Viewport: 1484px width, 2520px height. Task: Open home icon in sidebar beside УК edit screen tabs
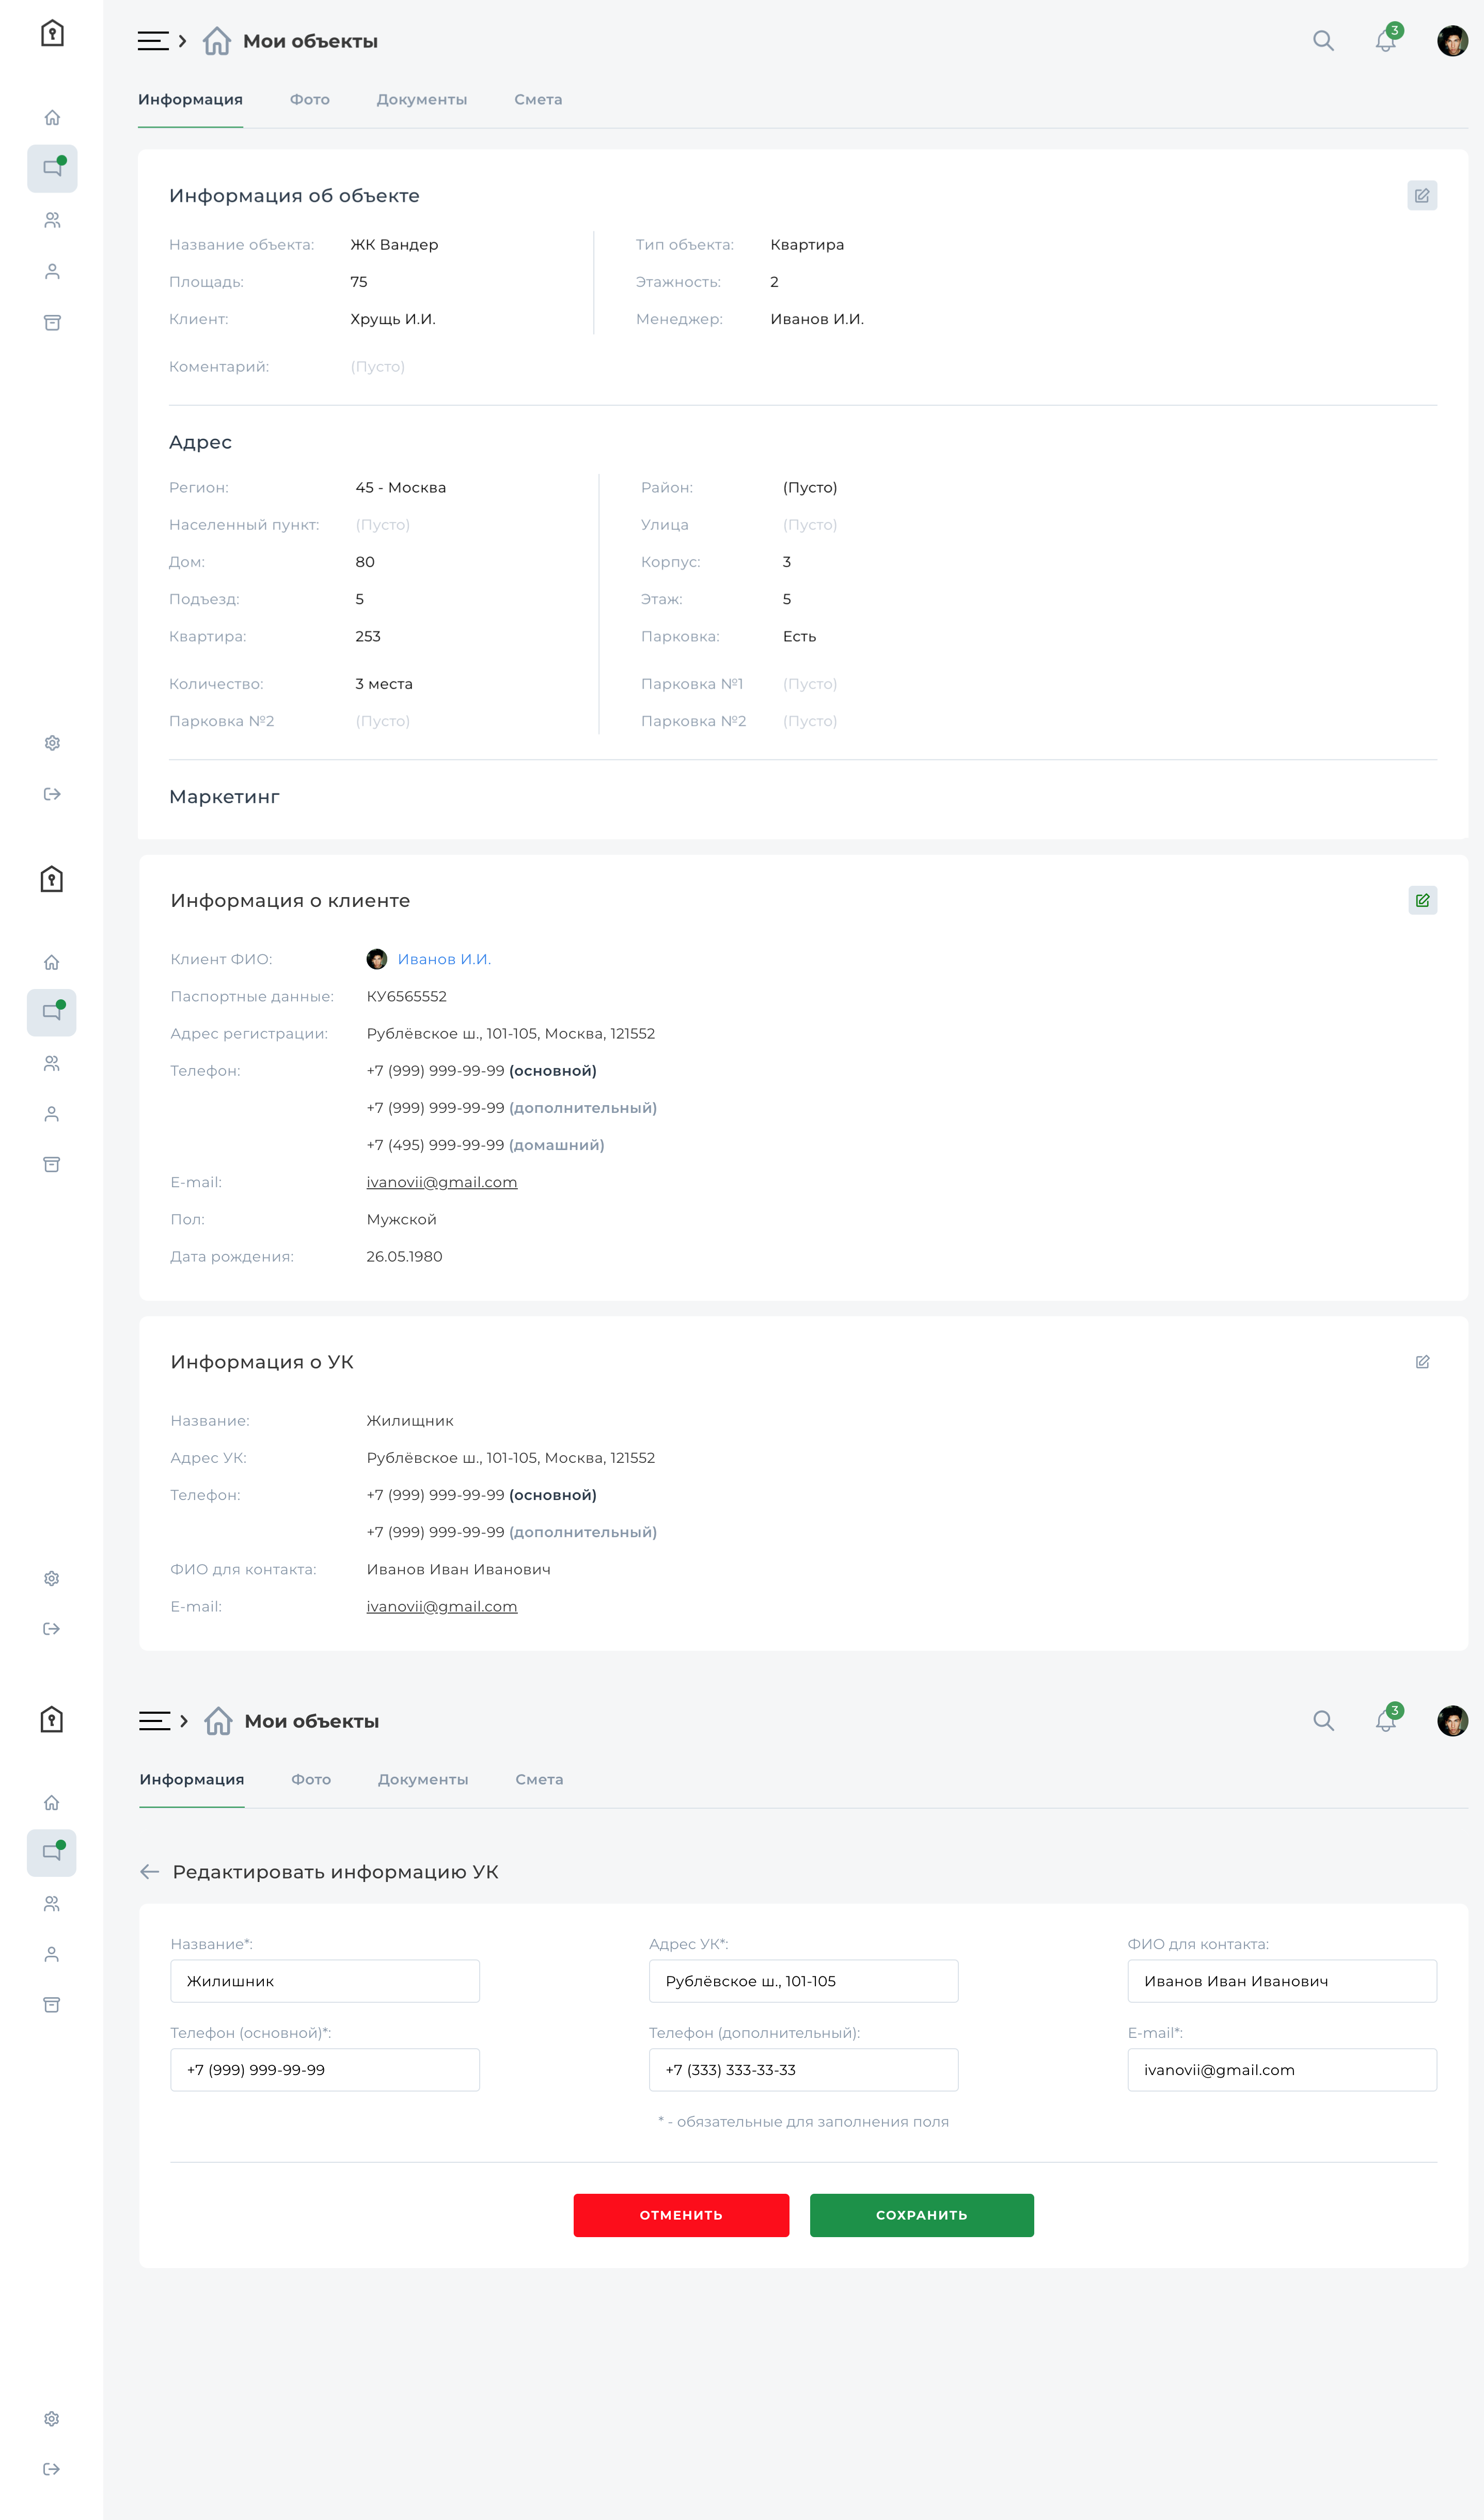(51, 1802)
